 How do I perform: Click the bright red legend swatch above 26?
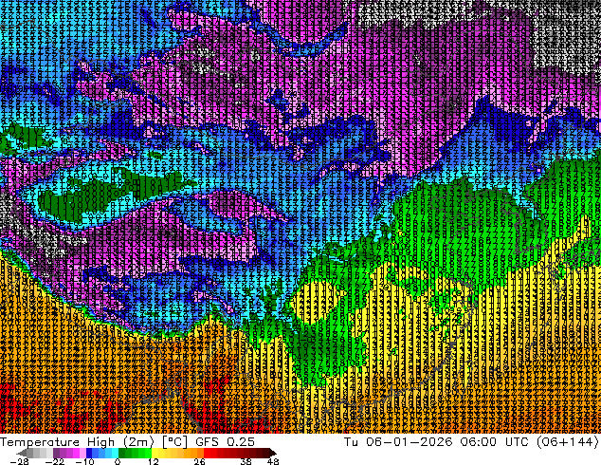tap(207, 453)
